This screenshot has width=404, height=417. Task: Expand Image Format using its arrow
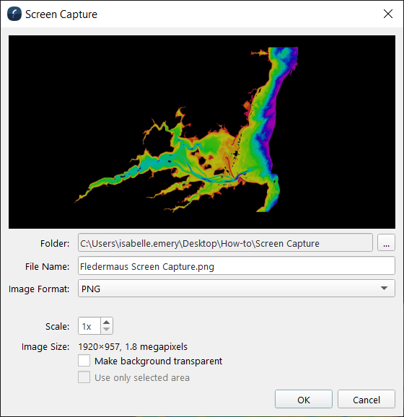(384, 289)
